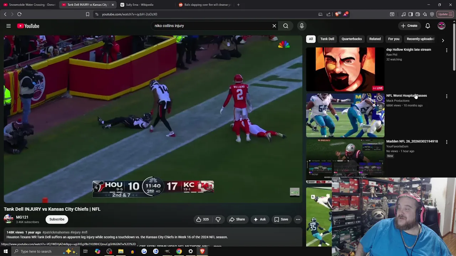Open the Brave Leo AI sparkle icon

coord(425,14)
